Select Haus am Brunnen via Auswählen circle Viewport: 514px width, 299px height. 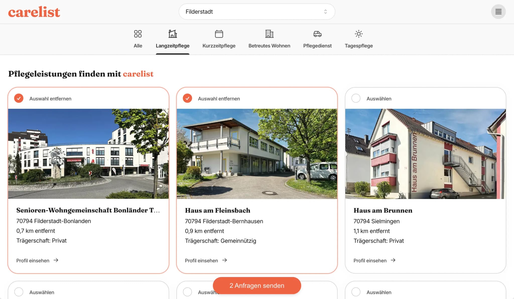[356, 98]
